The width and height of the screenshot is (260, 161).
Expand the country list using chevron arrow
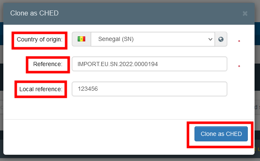coord(210,39)
